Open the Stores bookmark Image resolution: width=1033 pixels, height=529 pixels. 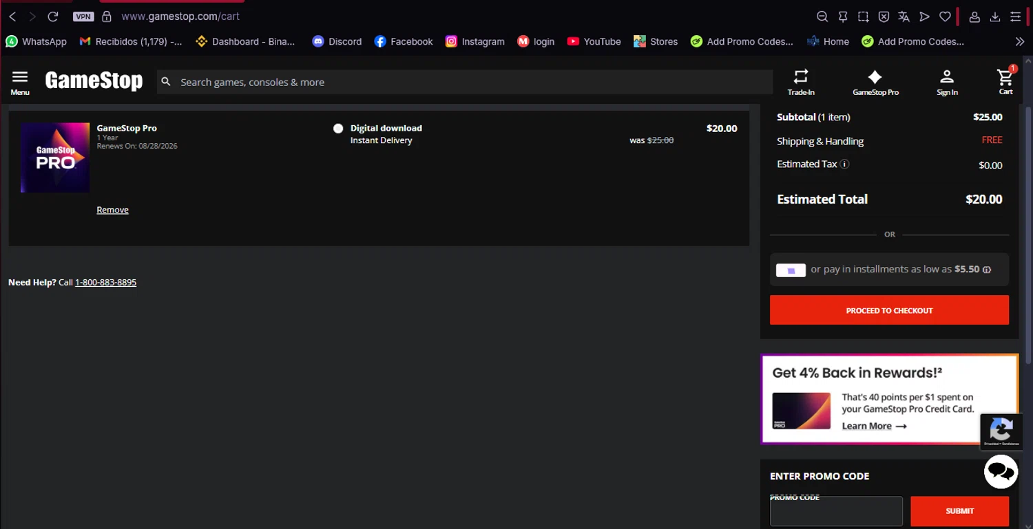click(x=656, y=41)
